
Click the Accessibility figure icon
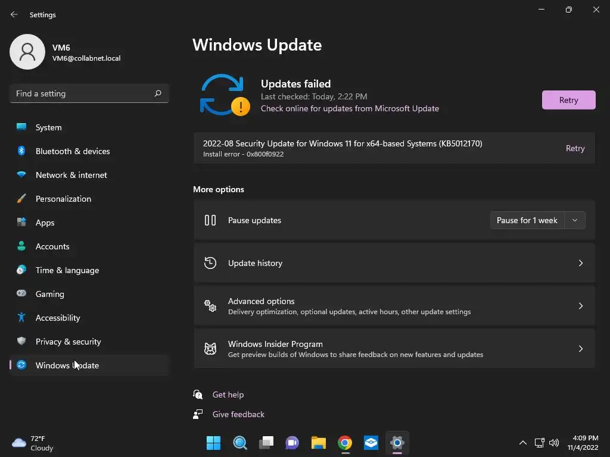21,317
